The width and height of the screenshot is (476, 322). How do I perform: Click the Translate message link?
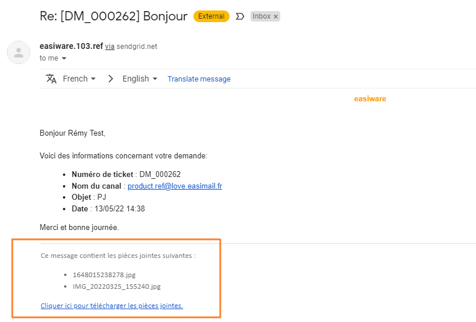coord(199,79)
